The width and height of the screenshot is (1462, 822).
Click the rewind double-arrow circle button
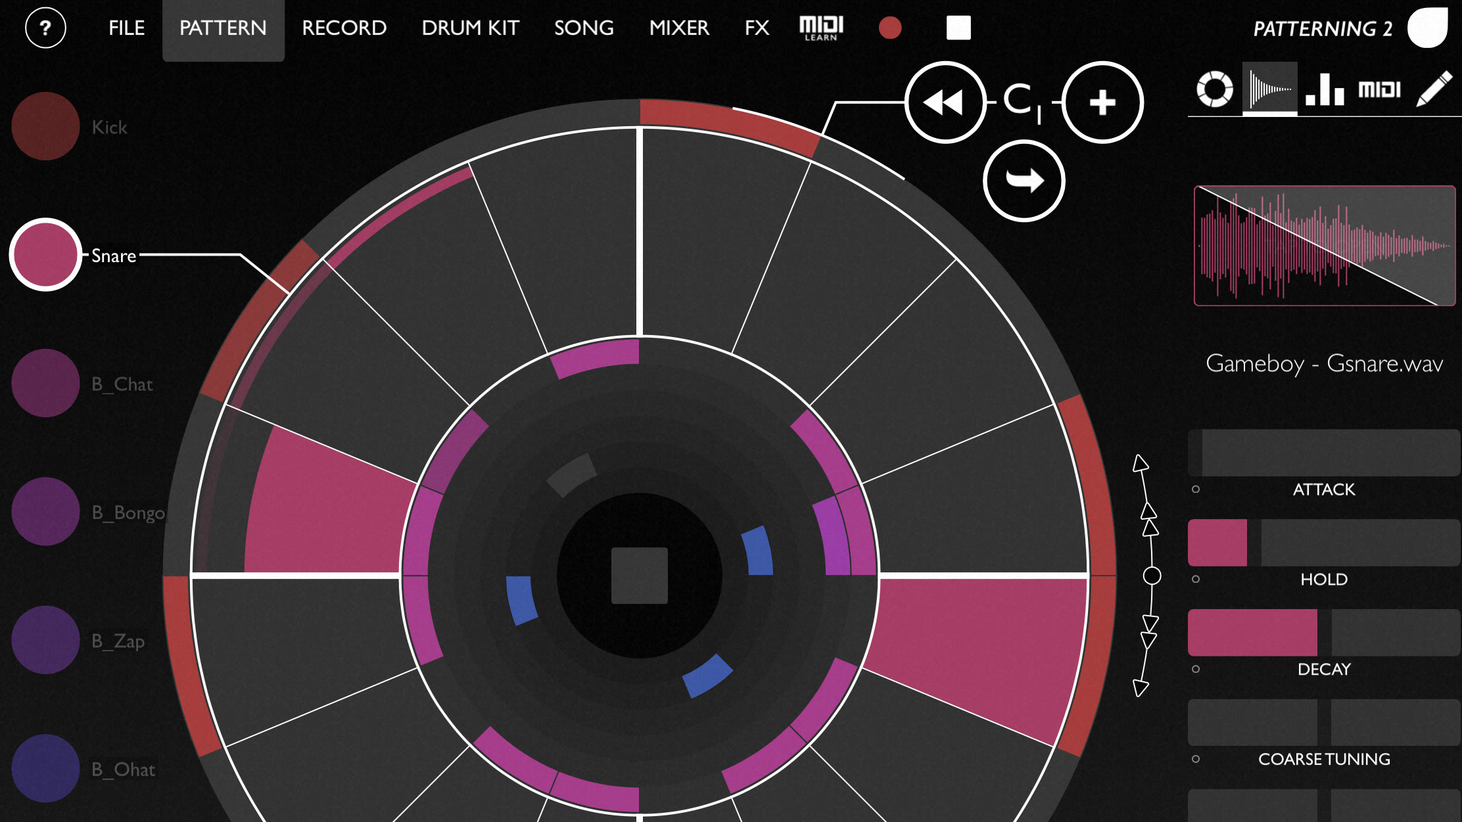point(945,103)
